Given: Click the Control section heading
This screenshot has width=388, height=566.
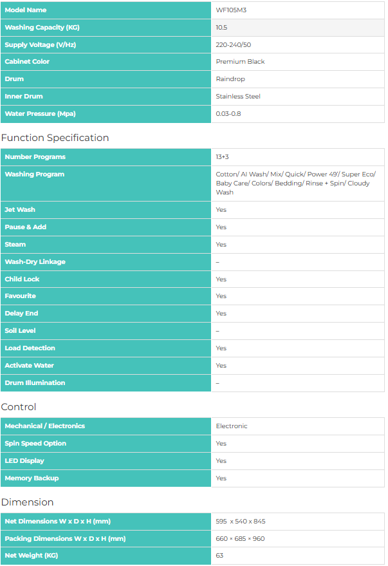Looking at the screenshot, I should [x=19, y=407].
